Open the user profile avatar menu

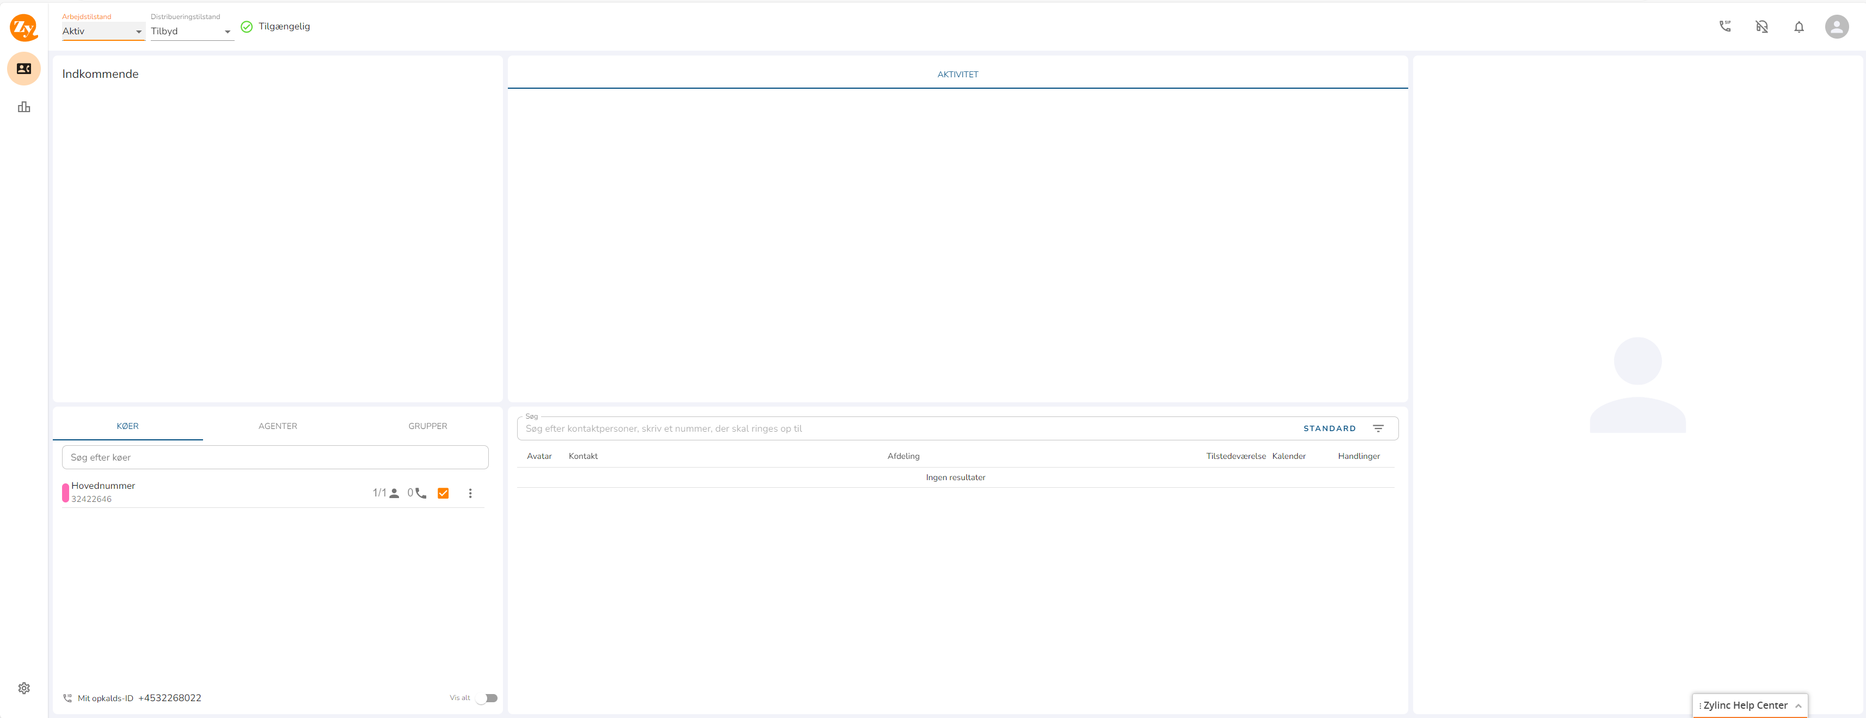(x=1836, y=27)
